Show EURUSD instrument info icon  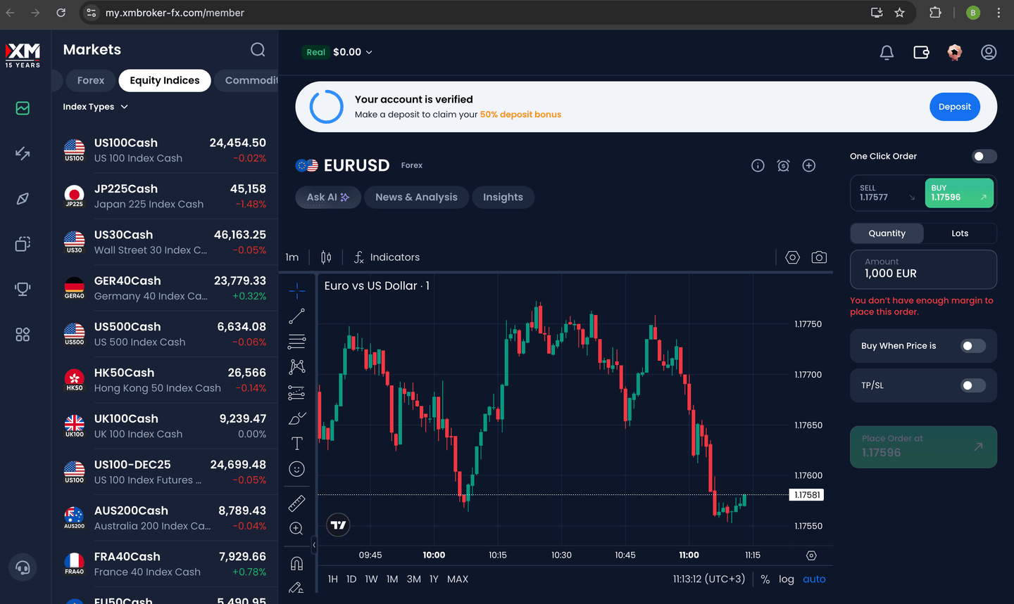pyautogui.click(x=758, y=165)
